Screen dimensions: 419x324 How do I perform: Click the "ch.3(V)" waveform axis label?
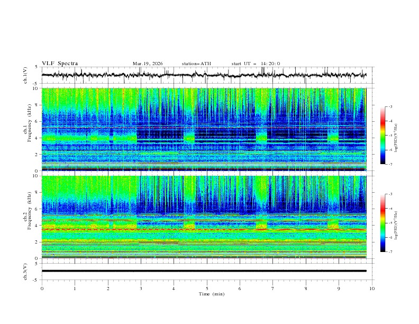click(25, 272)
